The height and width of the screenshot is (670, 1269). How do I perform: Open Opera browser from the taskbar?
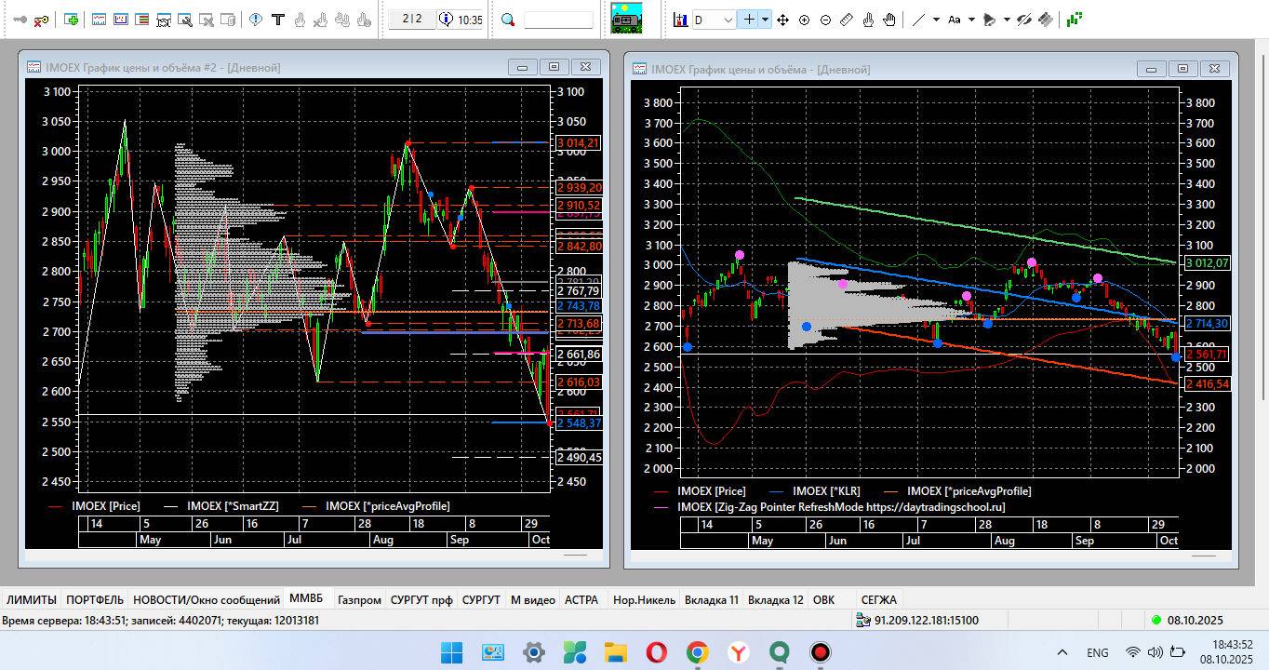point(656,652)
